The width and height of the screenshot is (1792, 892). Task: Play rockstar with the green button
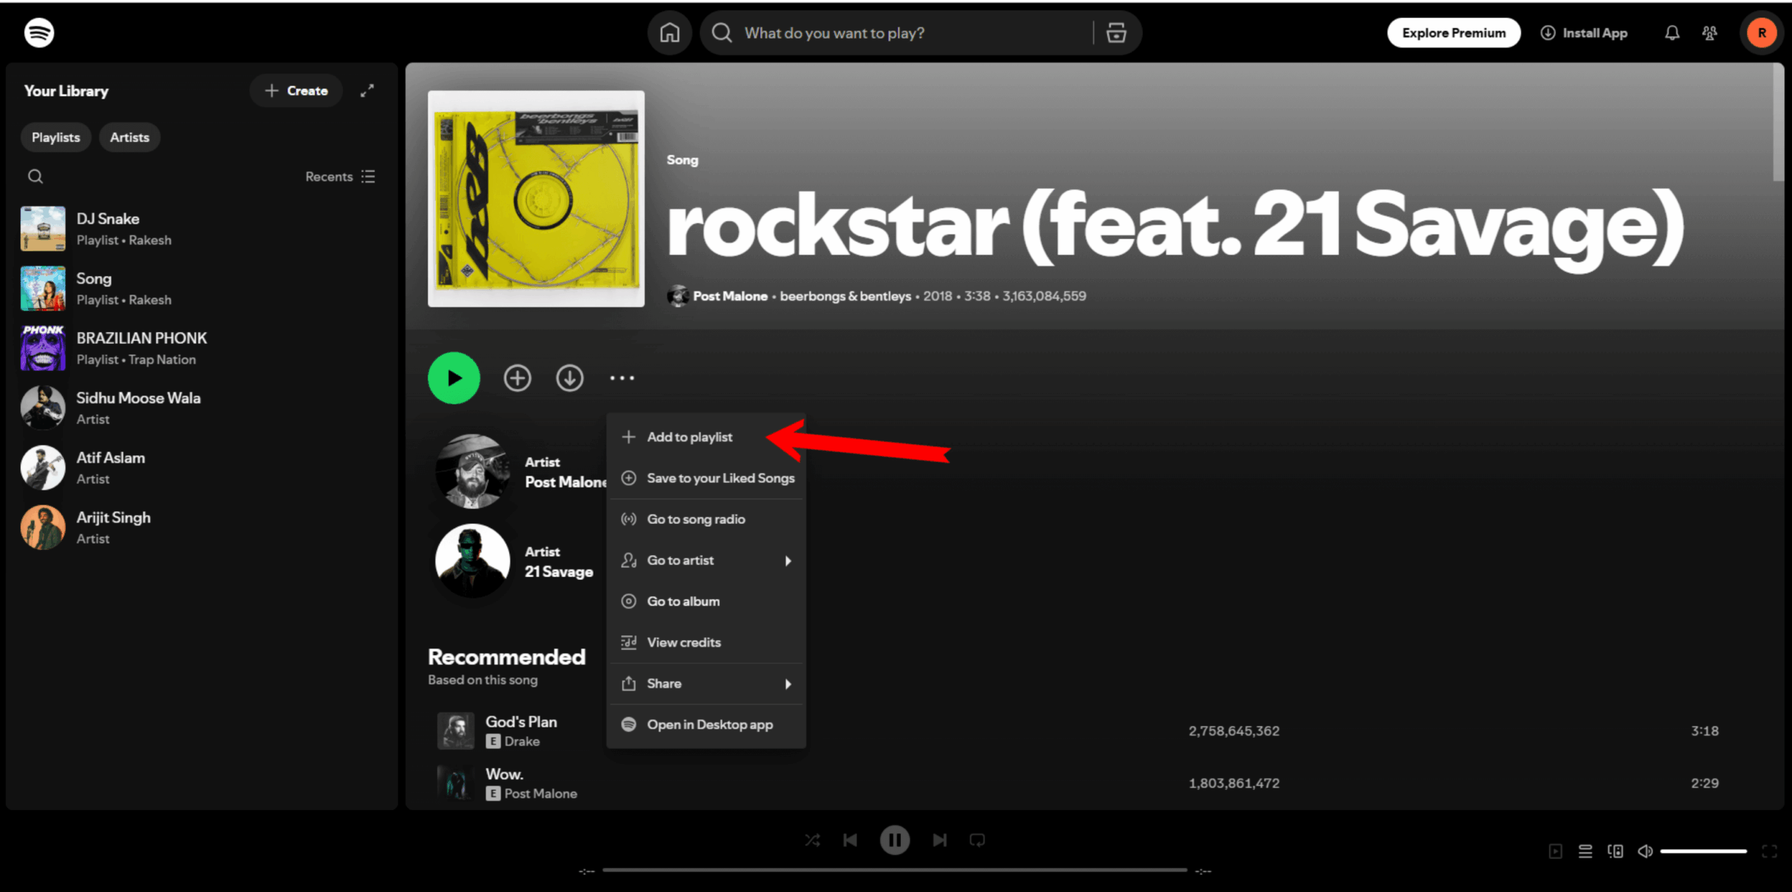pyautogui.click(x=454, y=378)
